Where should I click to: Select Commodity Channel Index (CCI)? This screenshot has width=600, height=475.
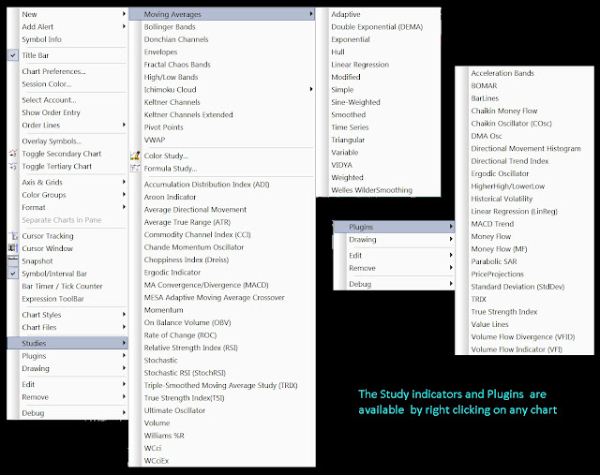197,235
